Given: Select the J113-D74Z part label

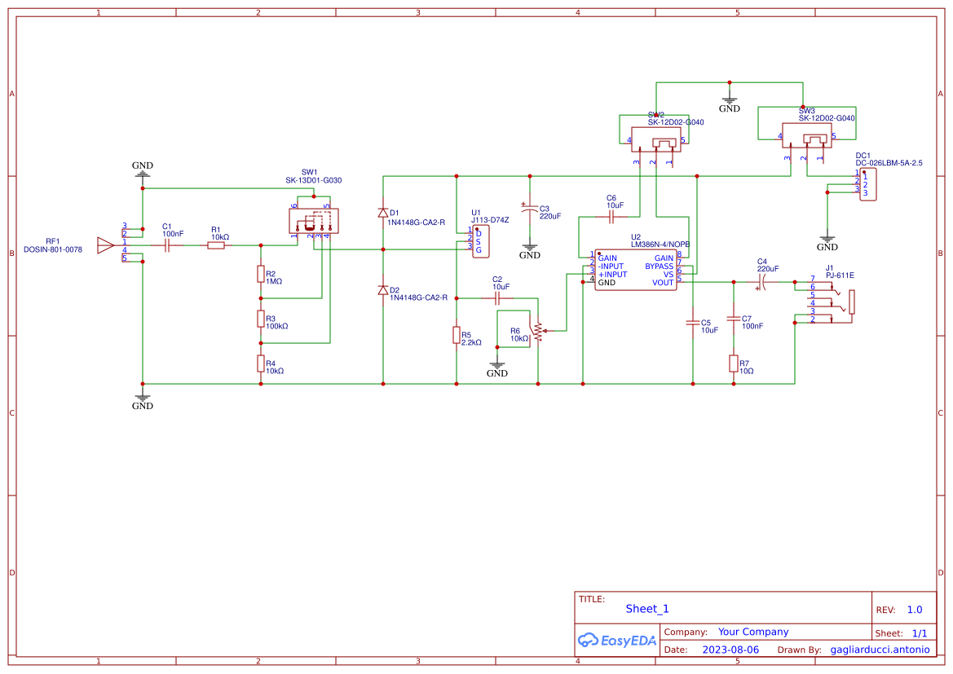Looking at the screenshot, I should click(490, 220).
